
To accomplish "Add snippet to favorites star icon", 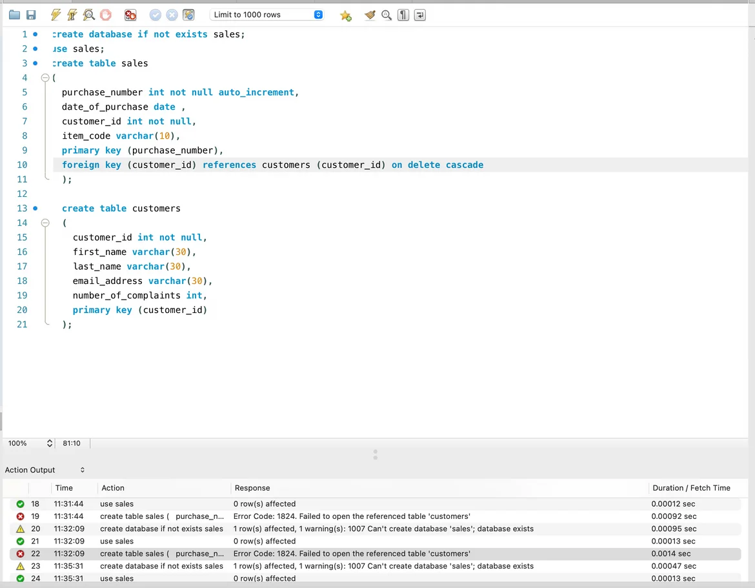I will pyautogui.click(x=346, y=15).
